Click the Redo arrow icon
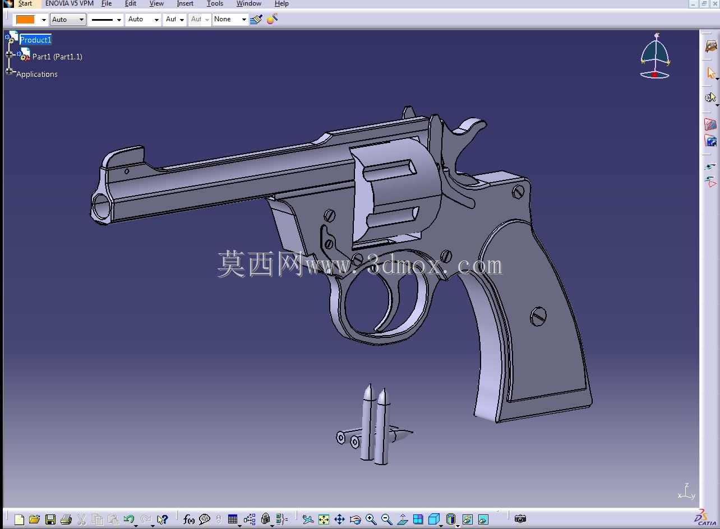The image size is (720, 529). (146, 519)
